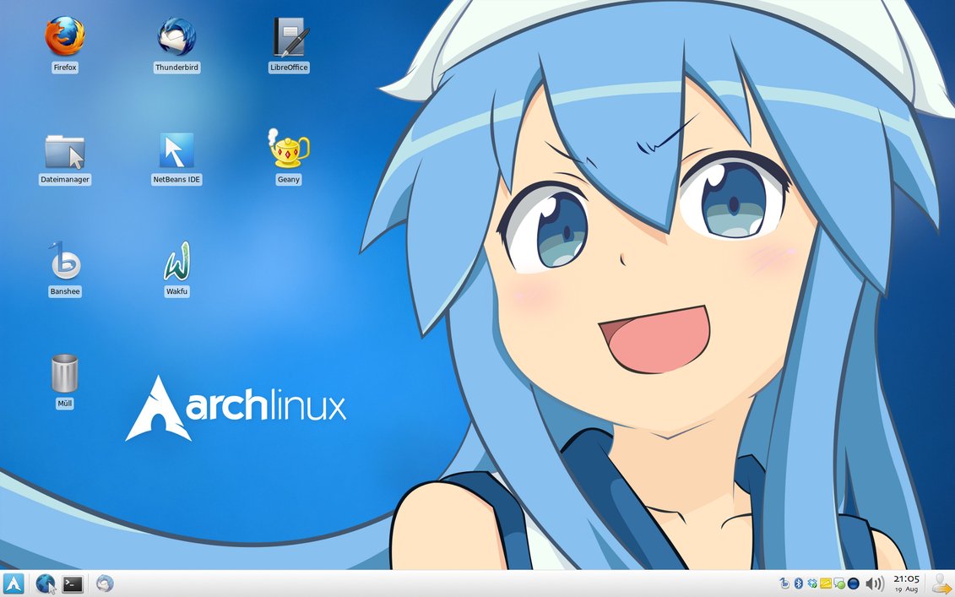The height and width of the screenshot is (597, 955).
Task: Launch the Banshee media player icon
Action: (x=65, y=263)
